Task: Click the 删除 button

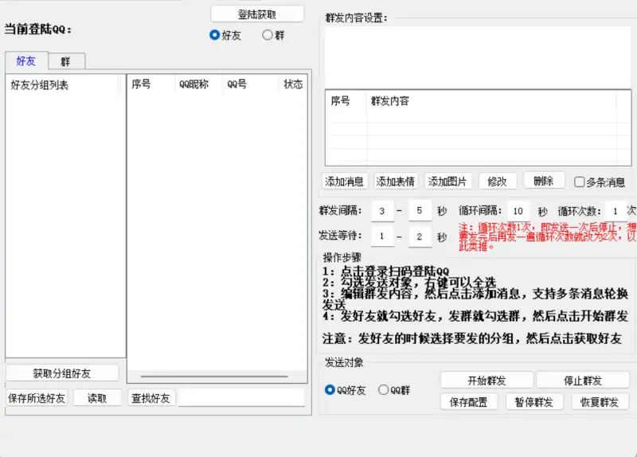Action: click(544, 181)
